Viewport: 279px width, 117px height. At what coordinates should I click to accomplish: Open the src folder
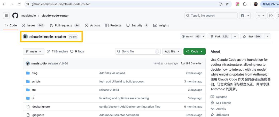pos(34,90)
